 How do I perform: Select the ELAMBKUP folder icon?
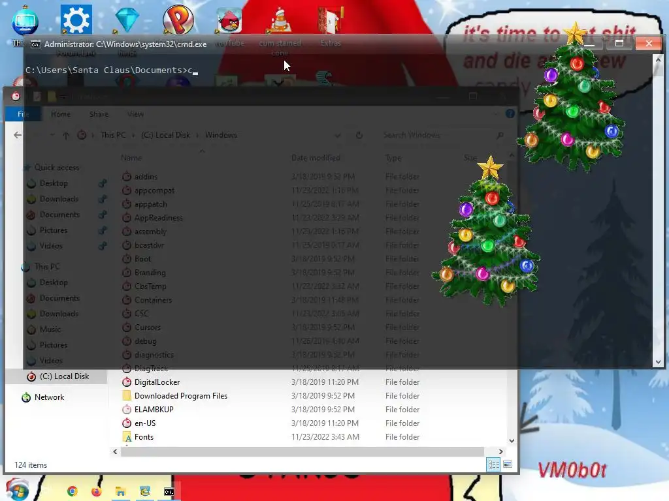pyautogui.click(x=127, y=410)
